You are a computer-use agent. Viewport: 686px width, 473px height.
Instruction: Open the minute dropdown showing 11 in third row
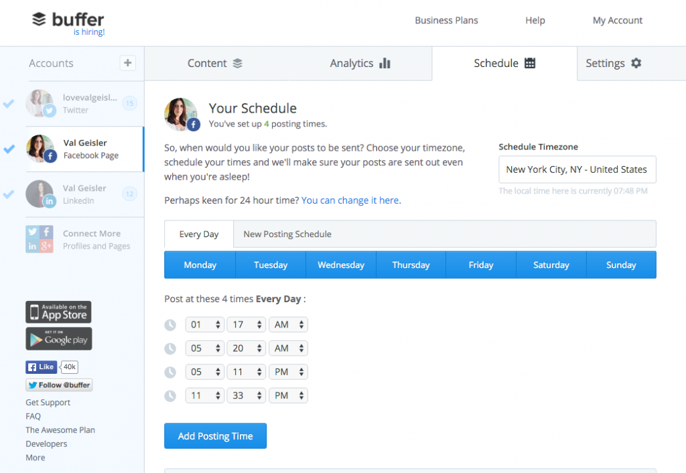(247, 372)
